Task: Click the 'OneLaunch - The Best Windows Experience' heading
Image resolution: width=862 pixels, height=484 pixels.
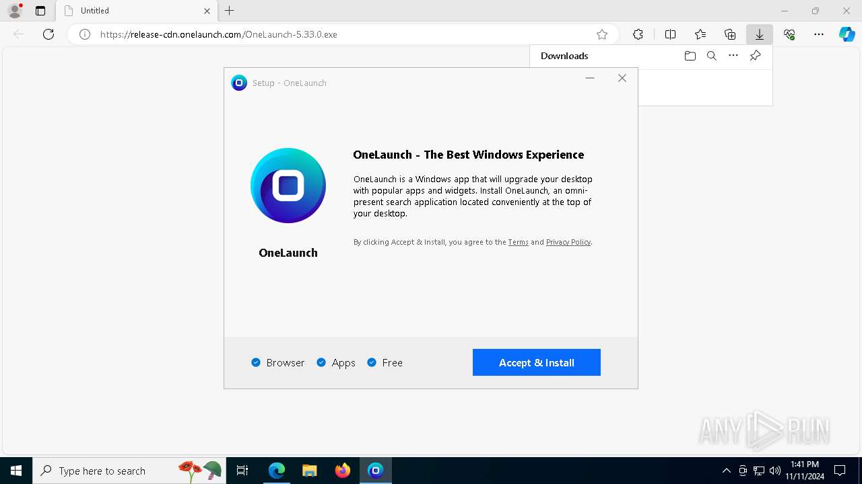Action: (469, 155)
